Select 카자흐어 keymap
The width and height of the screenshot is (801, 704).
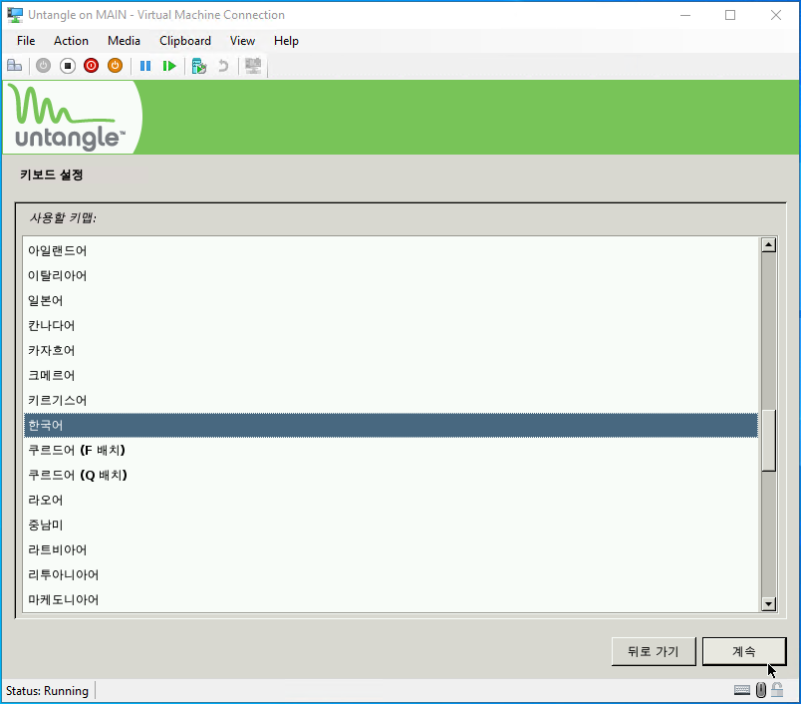click(391, 350)
